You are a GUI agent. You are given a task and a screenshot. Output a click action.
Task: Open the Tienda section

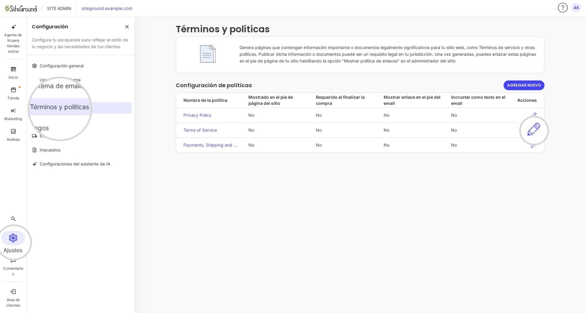pos(13,94)
